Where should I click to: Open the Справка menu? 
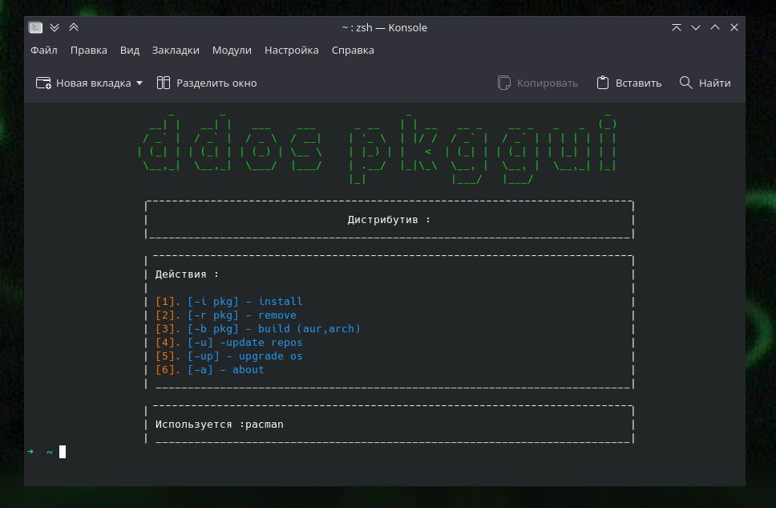(352, 50)
